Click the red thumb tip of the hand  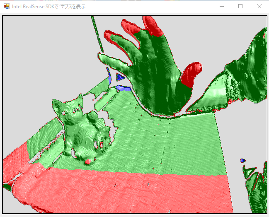(191, 74)
